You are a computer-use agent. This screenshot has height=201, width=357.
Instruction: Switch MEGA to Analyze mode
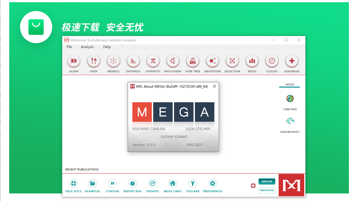coord(267,181)
